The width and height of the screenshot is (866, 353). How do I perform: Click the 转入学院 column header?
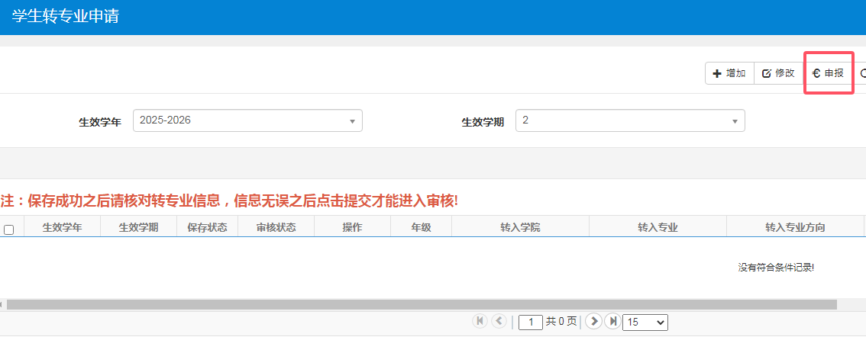(520, 227)
